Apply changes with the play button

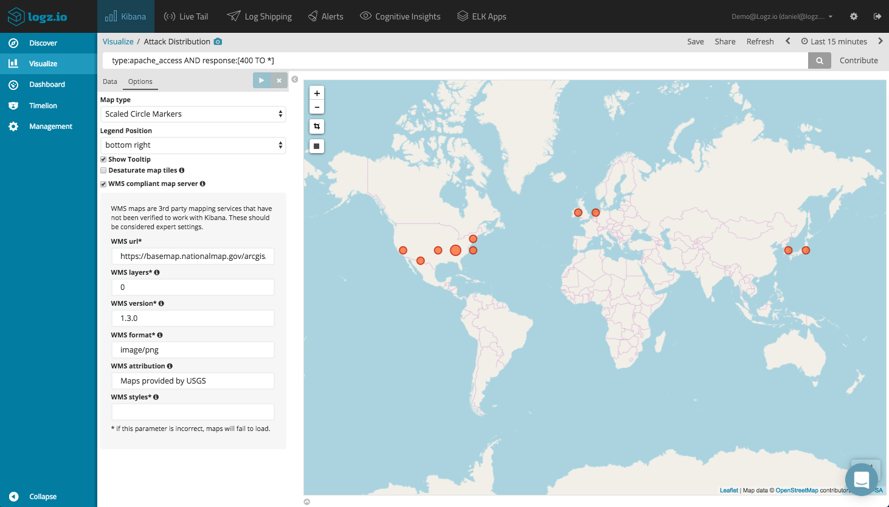point(261,80)
